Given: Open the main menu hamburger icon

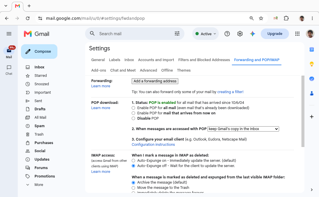Looking at the screenshot, I should [x=9, y=34].
